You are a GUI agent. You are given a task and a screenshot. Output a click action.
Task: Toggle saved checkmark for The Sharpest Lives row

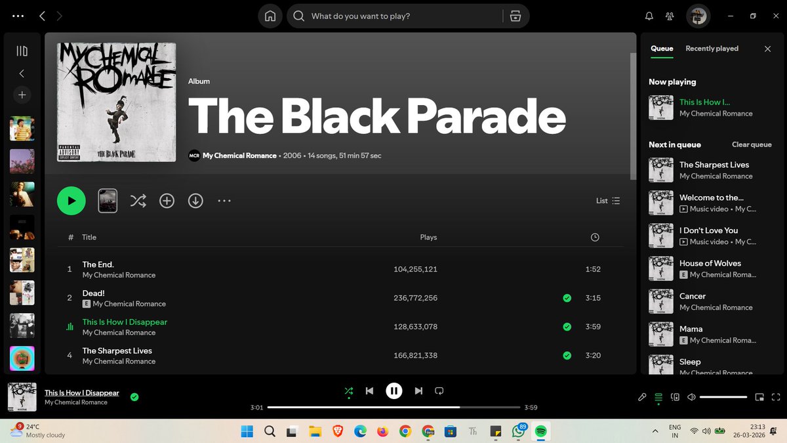pos(567,356)
